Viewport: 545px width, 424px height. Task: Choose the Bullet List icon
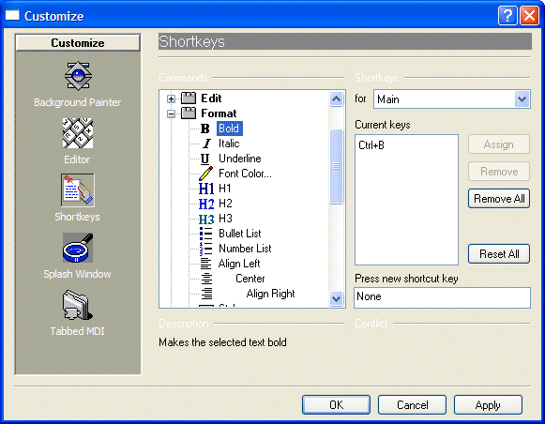tap(205, 234)
